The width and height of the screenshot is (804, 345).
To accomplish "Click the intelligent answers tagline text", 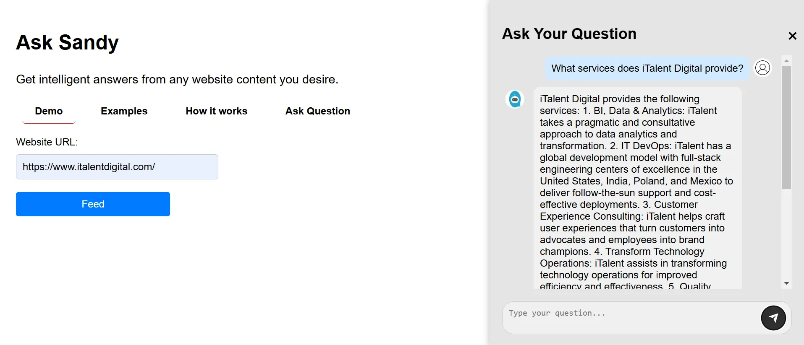I will pos(177,79).
